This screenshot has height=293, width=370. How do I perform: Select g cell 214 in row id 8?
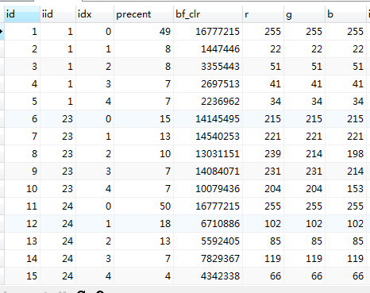(304, 154)
